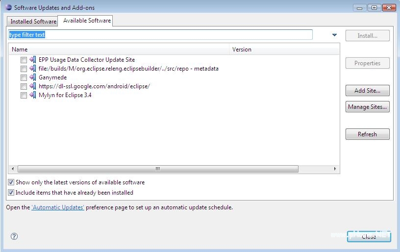400x252 pixels.
Task: Click the scrollbar's left arrow
Action: pos(13,169)
